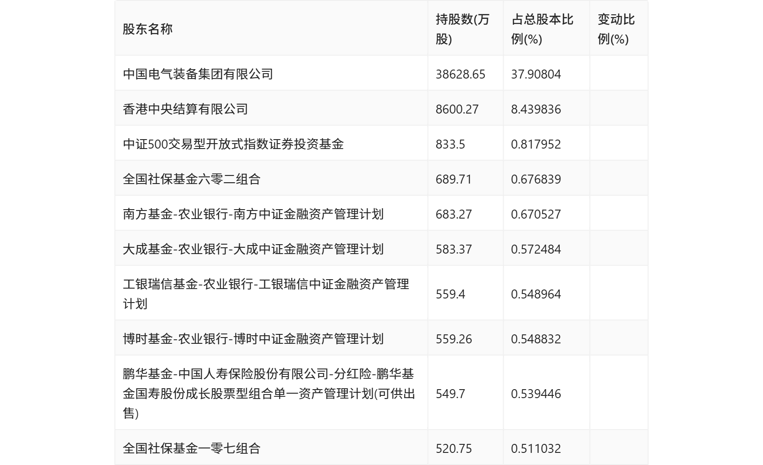
Task: Select 南方基金-农业银行 asset plan name
Action: (253, 214)
